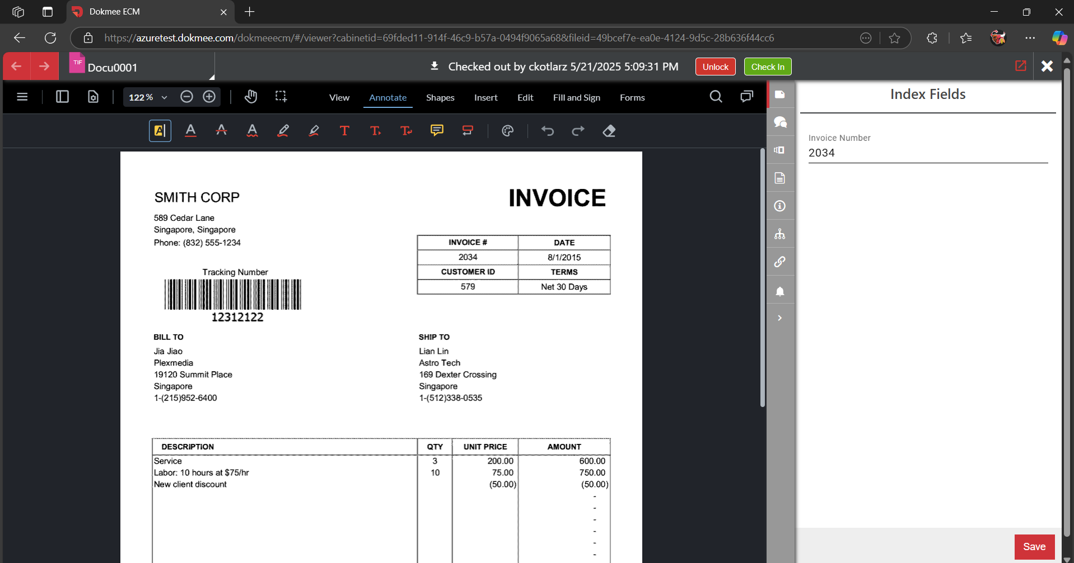Click the Unlock button
This screenshot has width=1074, height=563.
(715, 67)
